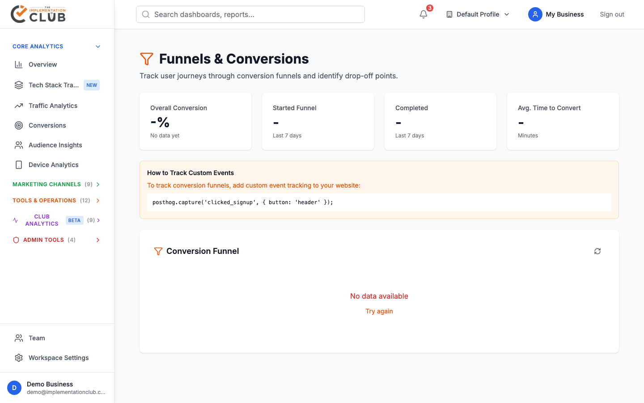Screen dimensions: 644x403
Task: Click the Workspace Settings gear icon
Action: tap(19, 358)
